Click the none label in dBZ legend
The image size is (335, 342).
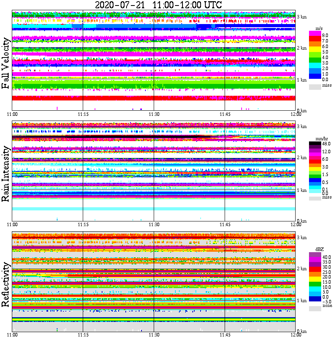pyautogui.click(x=327, y=306)
